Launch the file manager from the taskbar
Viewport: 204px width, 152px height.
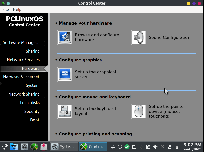(x=14, y=146)
